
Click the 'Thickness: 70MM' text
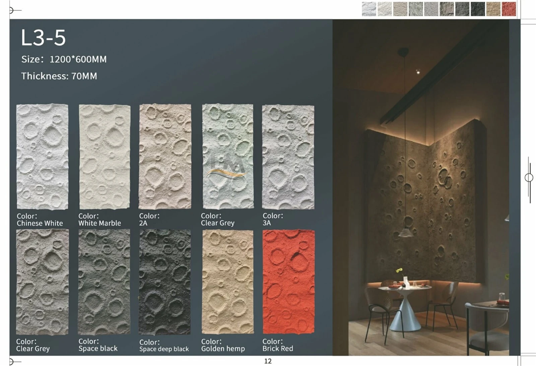tap(59, 76)
